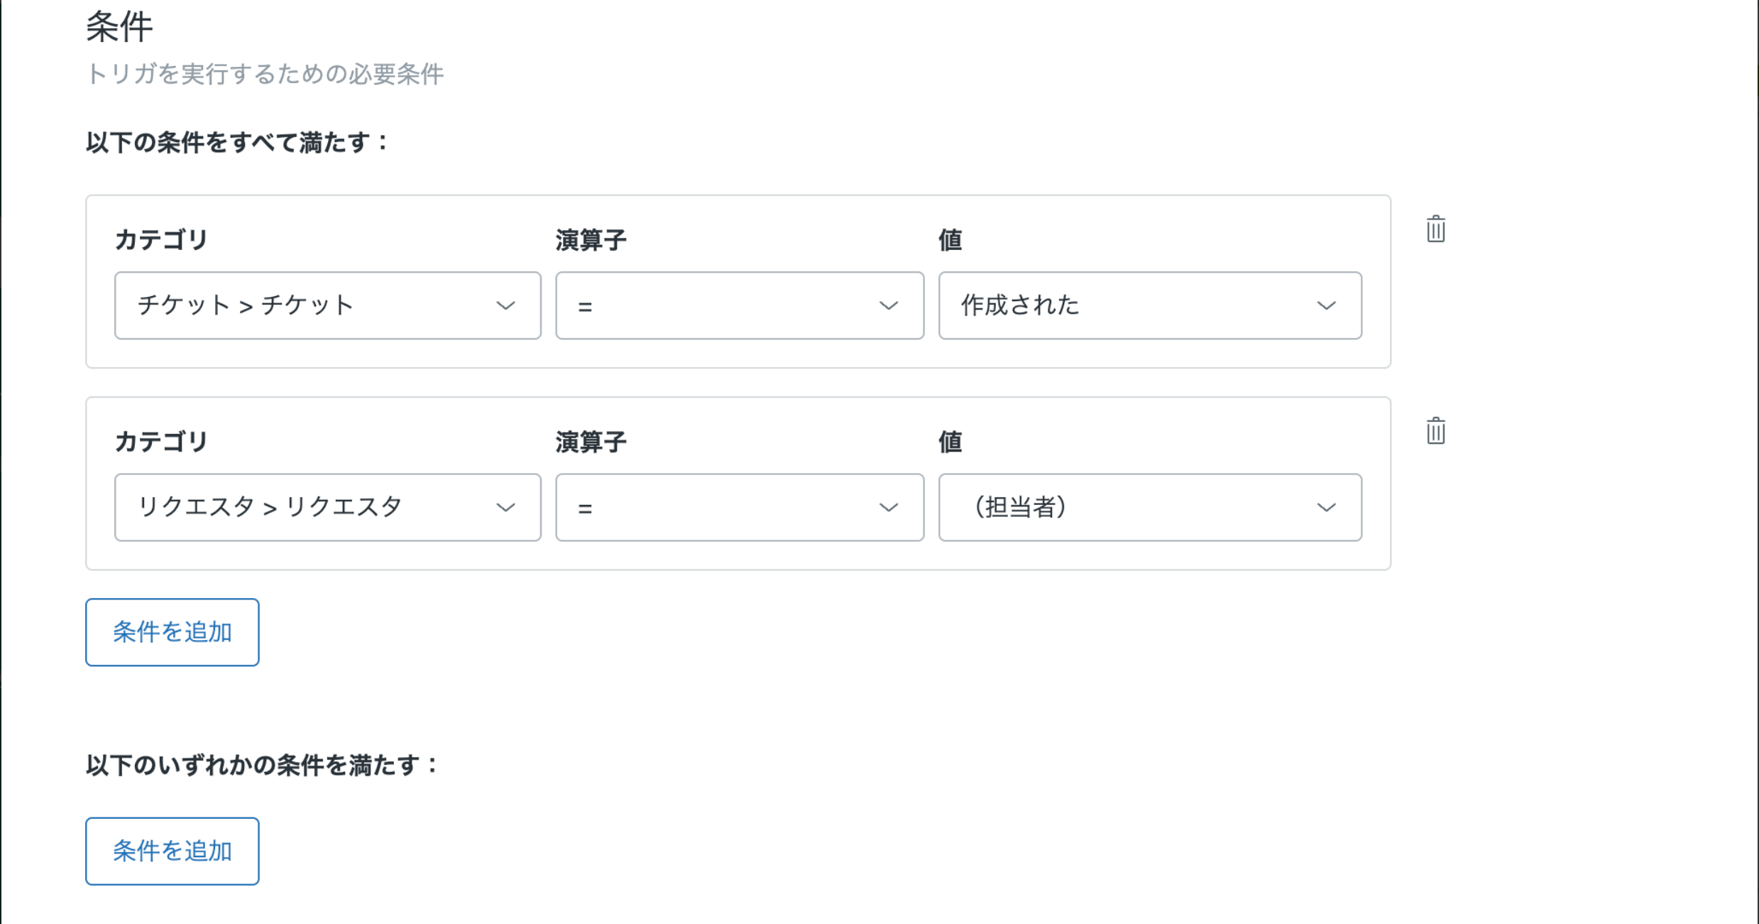Image resolution: width=1759 pixels, height=924 pixels.
Task: Add a condition under 以下のいずれかの条件を満たす
Action: coord(172,851)
